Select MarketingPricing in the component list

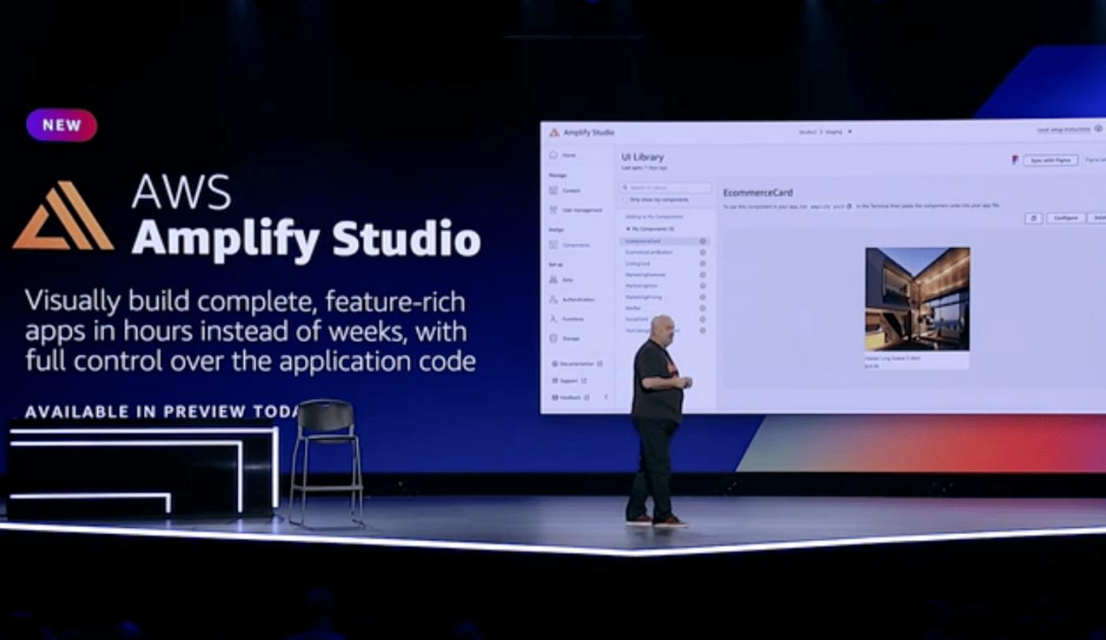(644, 297)
